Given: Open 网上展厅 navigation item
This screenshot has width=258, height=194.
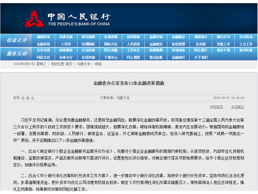Looking at the screenshot, I should pos(201,50).
